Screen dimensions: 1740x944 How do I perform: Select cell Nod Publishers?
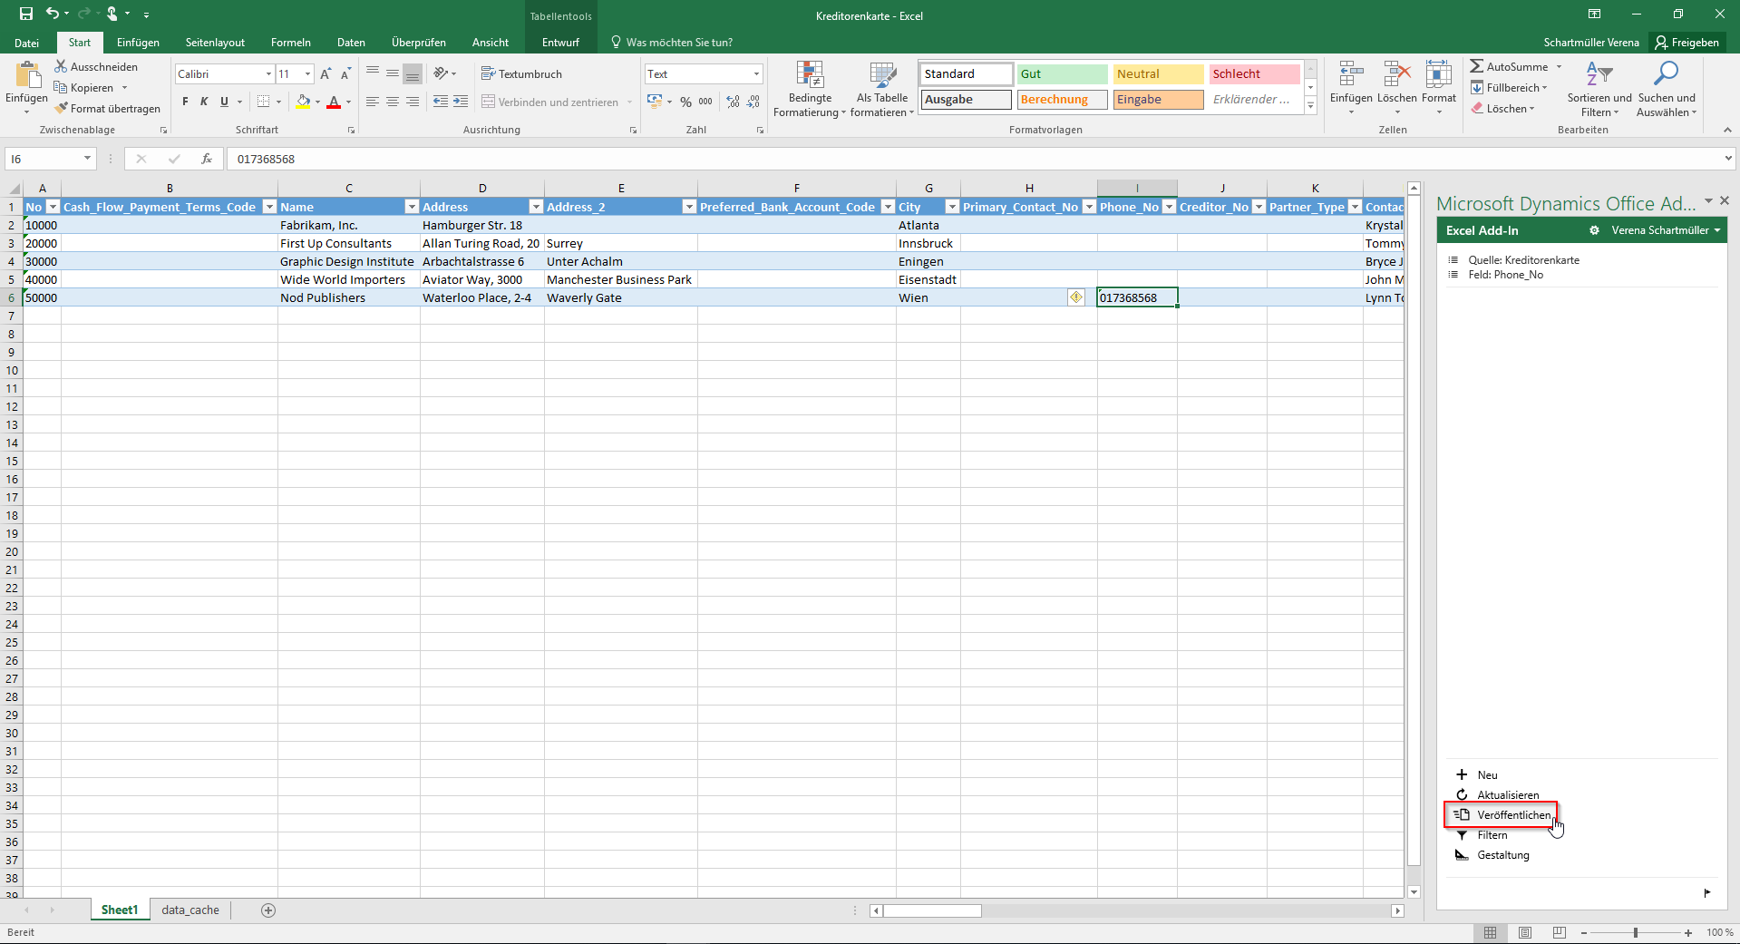[x=349, y=297]
